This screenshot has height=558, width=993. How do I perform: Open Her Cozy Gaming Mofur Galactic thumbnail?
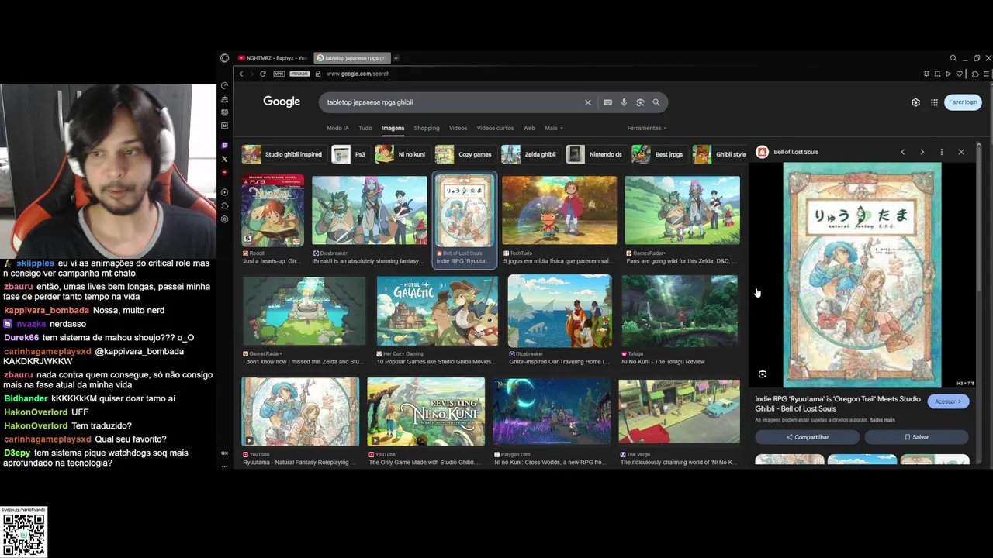pyautogui.click(x=438, y=311)
